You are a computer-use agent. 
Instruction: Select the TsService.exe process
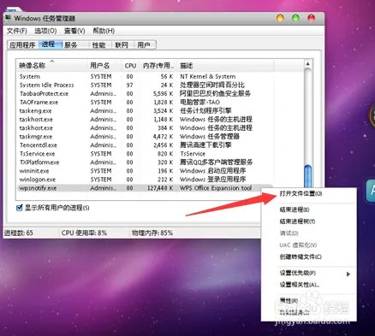tap(146, 154)
